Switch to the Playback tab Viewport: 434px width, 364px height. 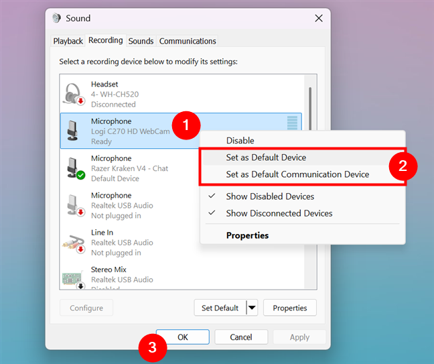[x=68, y=41]
